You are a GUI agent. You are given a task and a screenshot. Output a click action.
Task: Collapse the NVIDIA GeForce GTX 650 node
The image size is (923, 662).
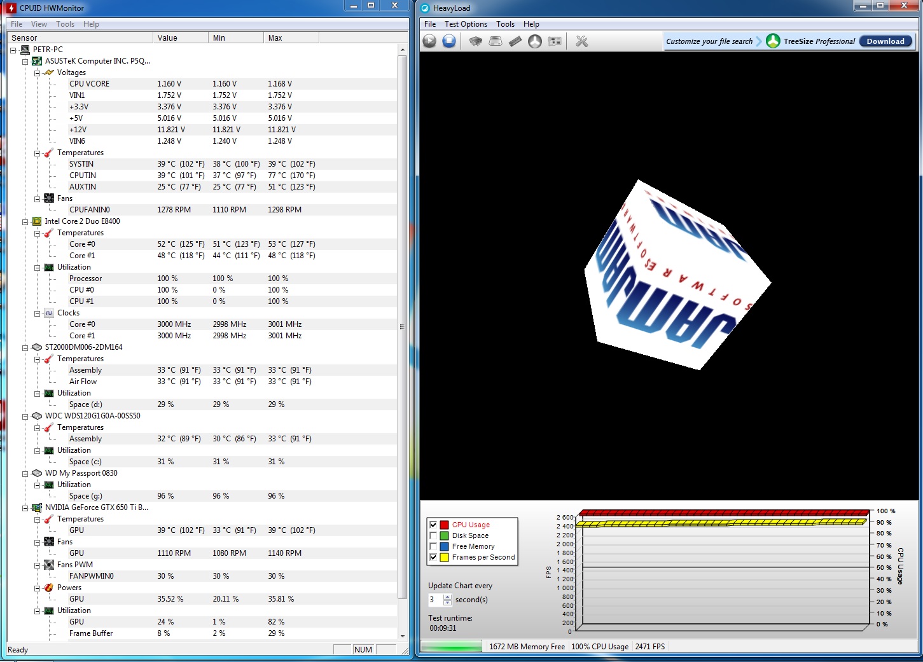click(25, 507)
